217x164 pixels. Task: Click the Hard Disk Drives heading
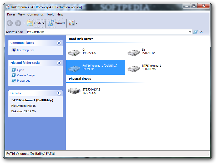(x=81, y=39)
